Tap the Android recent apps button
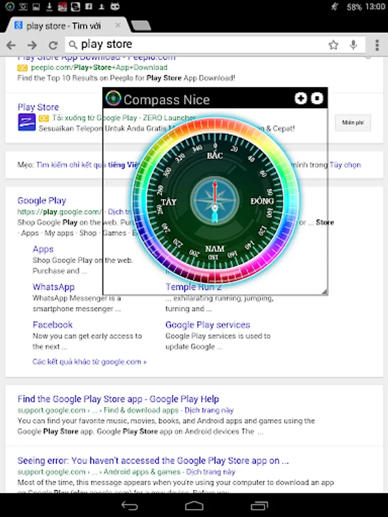This screenshot has height=517, width=388. pyautogui.click(x=259, y=505)
